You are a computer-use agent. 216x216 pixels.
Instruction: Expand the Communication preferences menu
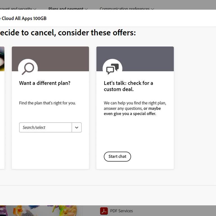pyautogui.click(x=127, y=9)
